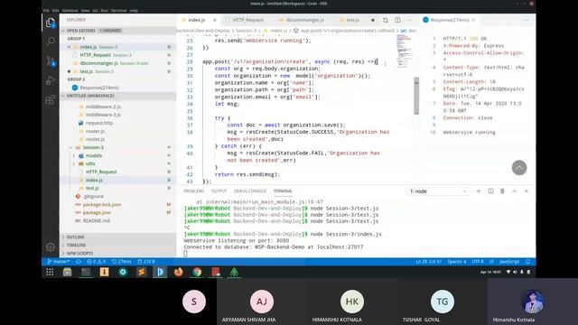Open the Terminal menu
The height and width of the screenshot is (325, 578).
(118, 10)
